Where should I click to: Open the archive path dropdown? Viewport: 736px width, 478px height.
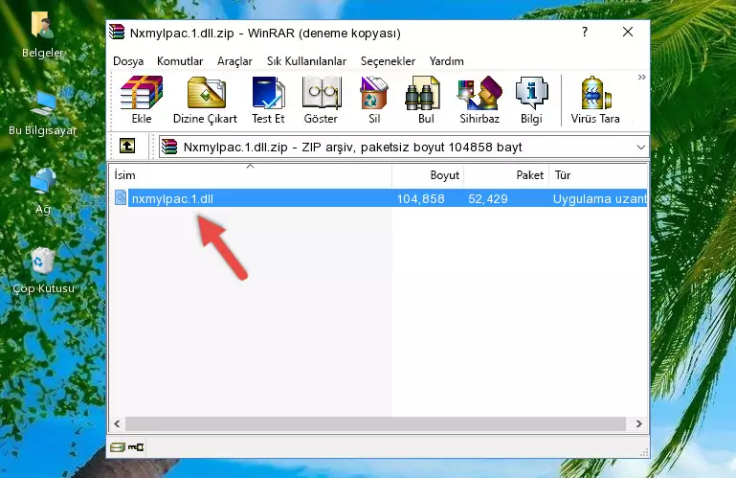click(x=640, y=148)
